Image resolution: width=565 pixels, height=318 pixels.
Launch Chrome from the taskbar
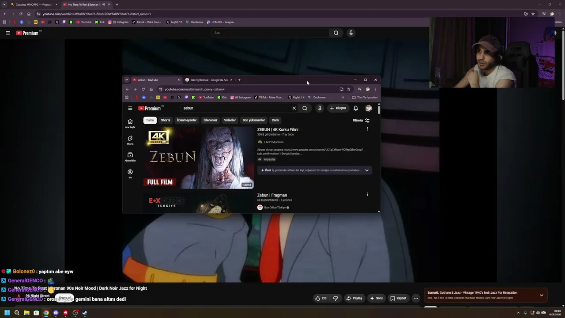46,313
